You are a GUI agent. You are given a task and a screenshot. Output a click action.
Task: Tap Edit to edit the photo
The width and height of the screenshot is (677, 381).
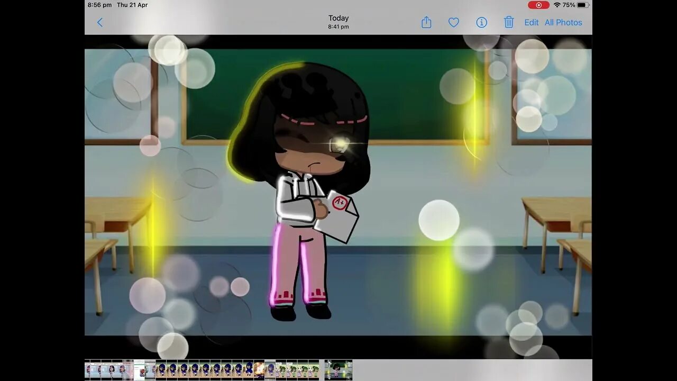tap(532, 22)
